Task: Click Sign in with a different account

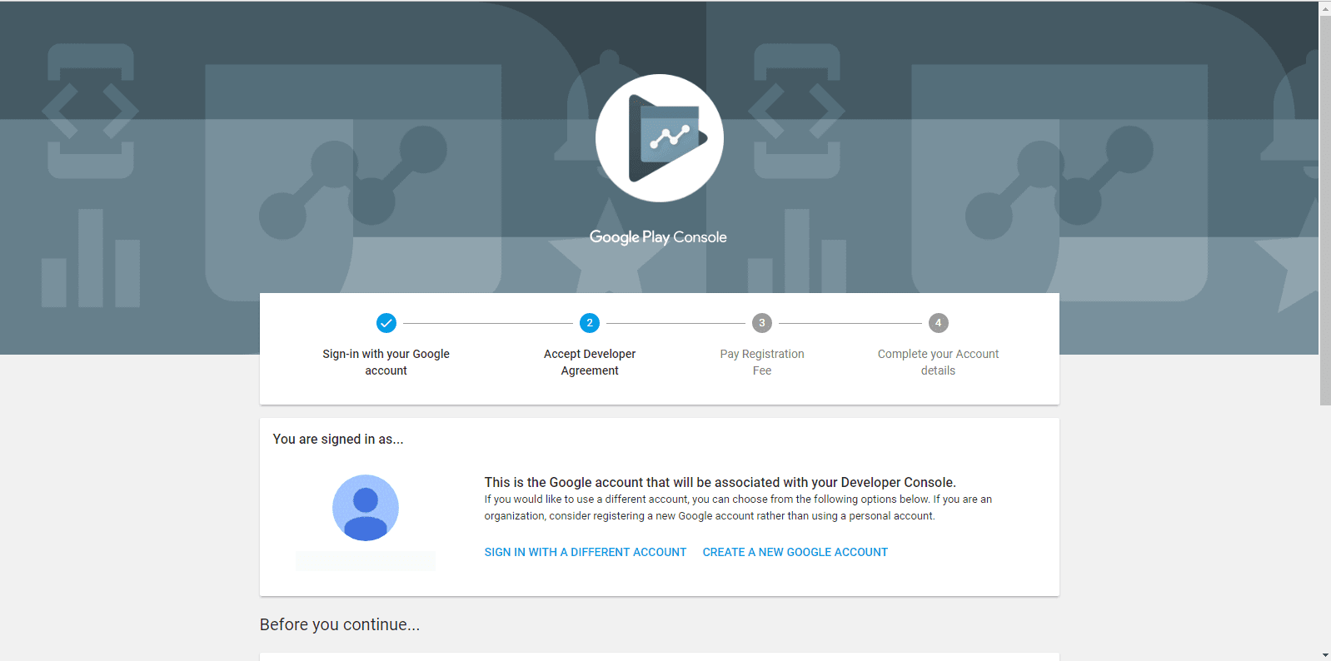Action: (586, 552)
